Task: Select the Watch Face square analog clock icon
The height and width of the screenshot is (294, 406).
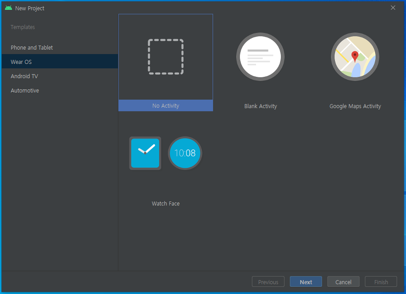Action: (145, 153)
